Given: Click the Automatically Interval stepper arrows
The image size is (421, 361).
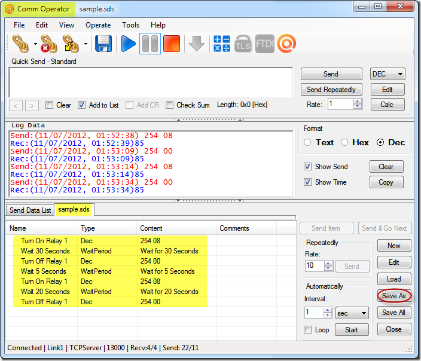Looking at the screenshot, I should click(328, 313).
